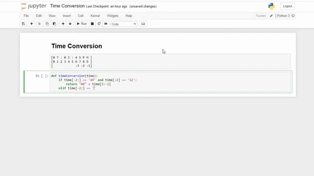Viewport: 314px width, 176px height.
Task: Click the Jupyter logo
Action: click(33, 6)
